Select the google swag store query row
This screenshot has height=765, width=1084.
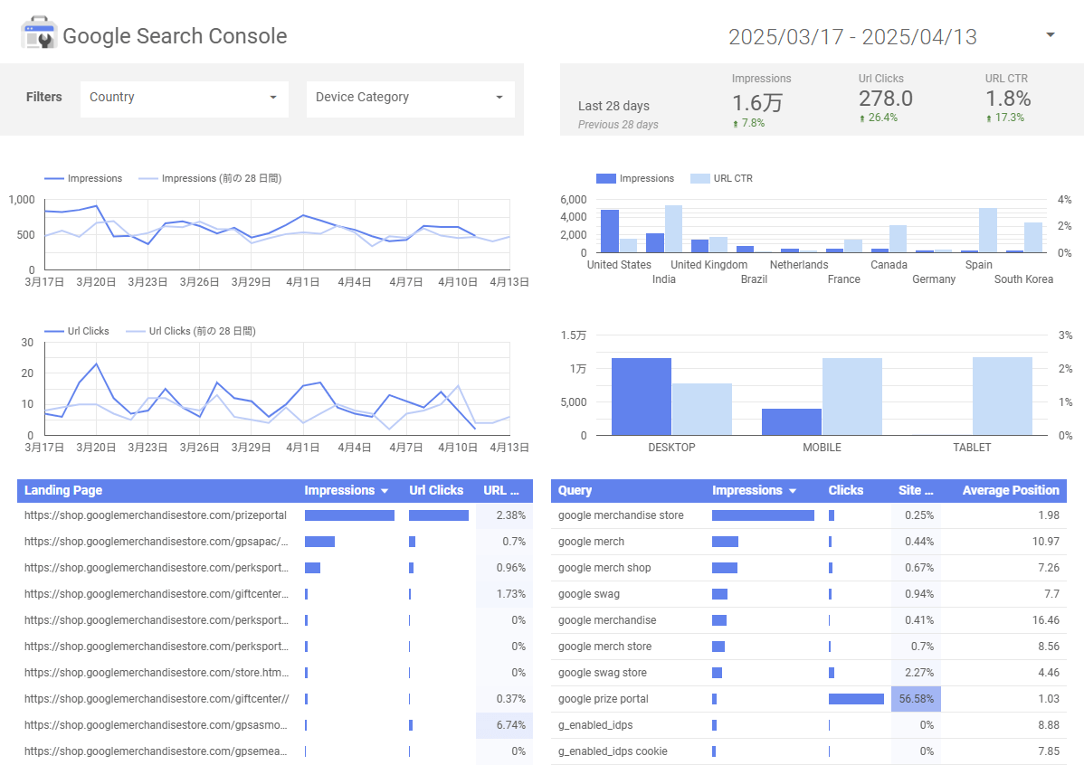tap(809, 673)
